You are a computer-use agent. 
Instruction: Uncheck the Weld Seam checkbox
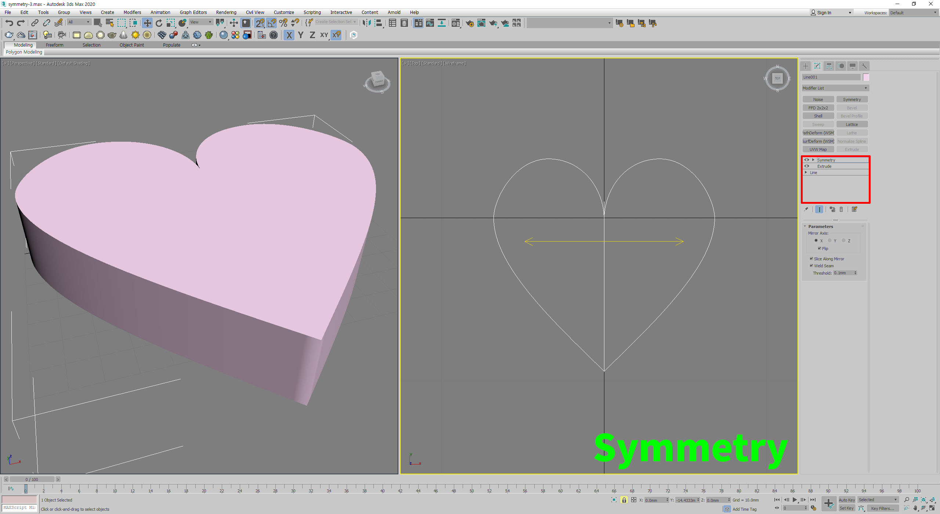pyautogui.click(x=811, y=266)
